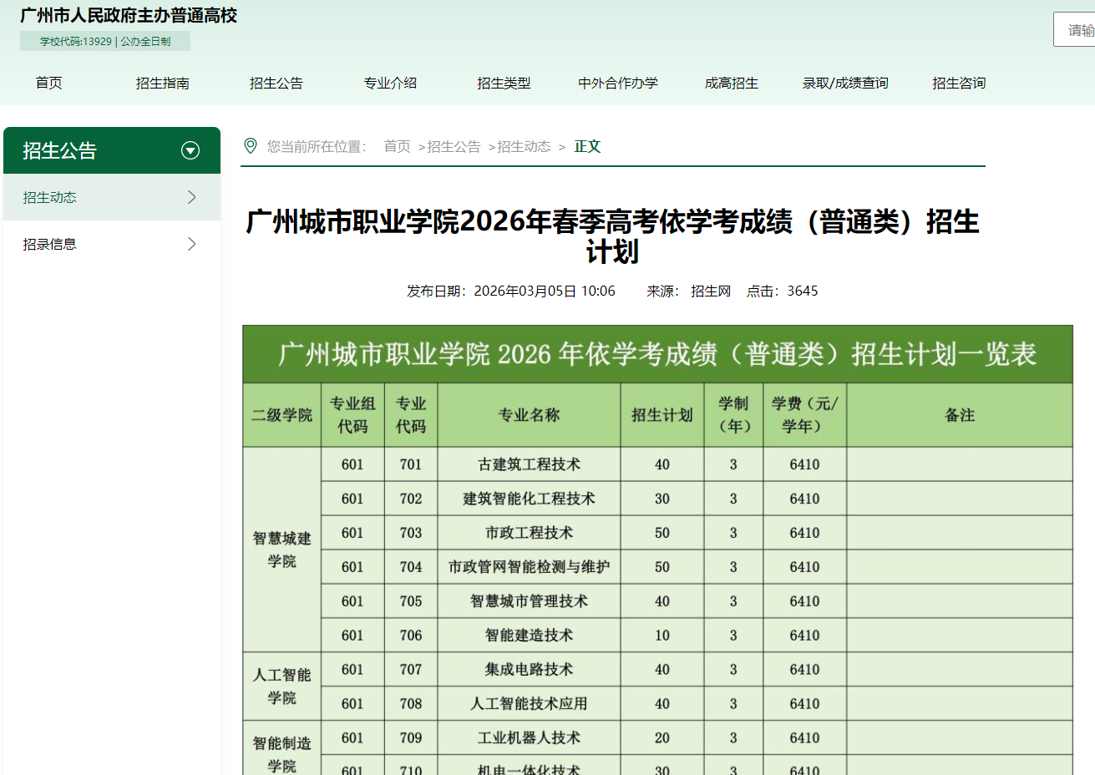Viewport: 1095px width, 775px height.
Task: Open the 录取/成绩查询 navigation menu item
Action: pyautogui.click(x=845, y=83)
